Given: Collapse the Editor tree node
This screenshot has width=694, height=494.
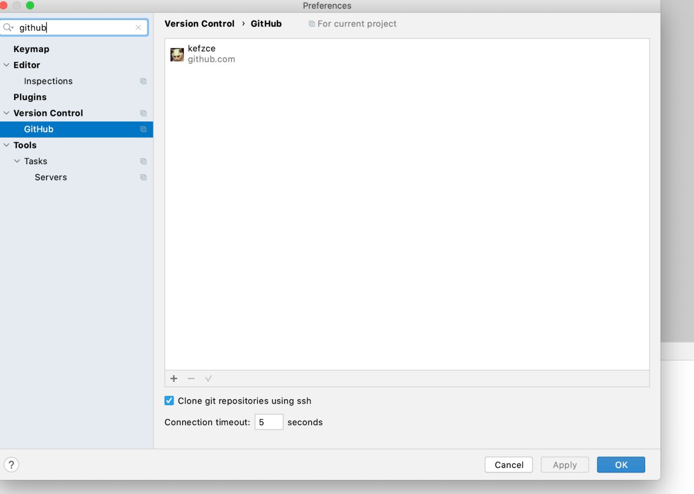Looking at the screenshot, I should (x=7, y=65).
